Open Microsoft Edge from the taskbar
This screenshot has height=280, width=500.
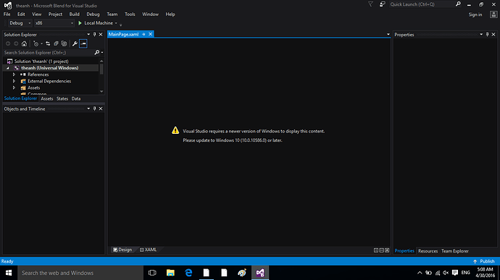[188, 273]
